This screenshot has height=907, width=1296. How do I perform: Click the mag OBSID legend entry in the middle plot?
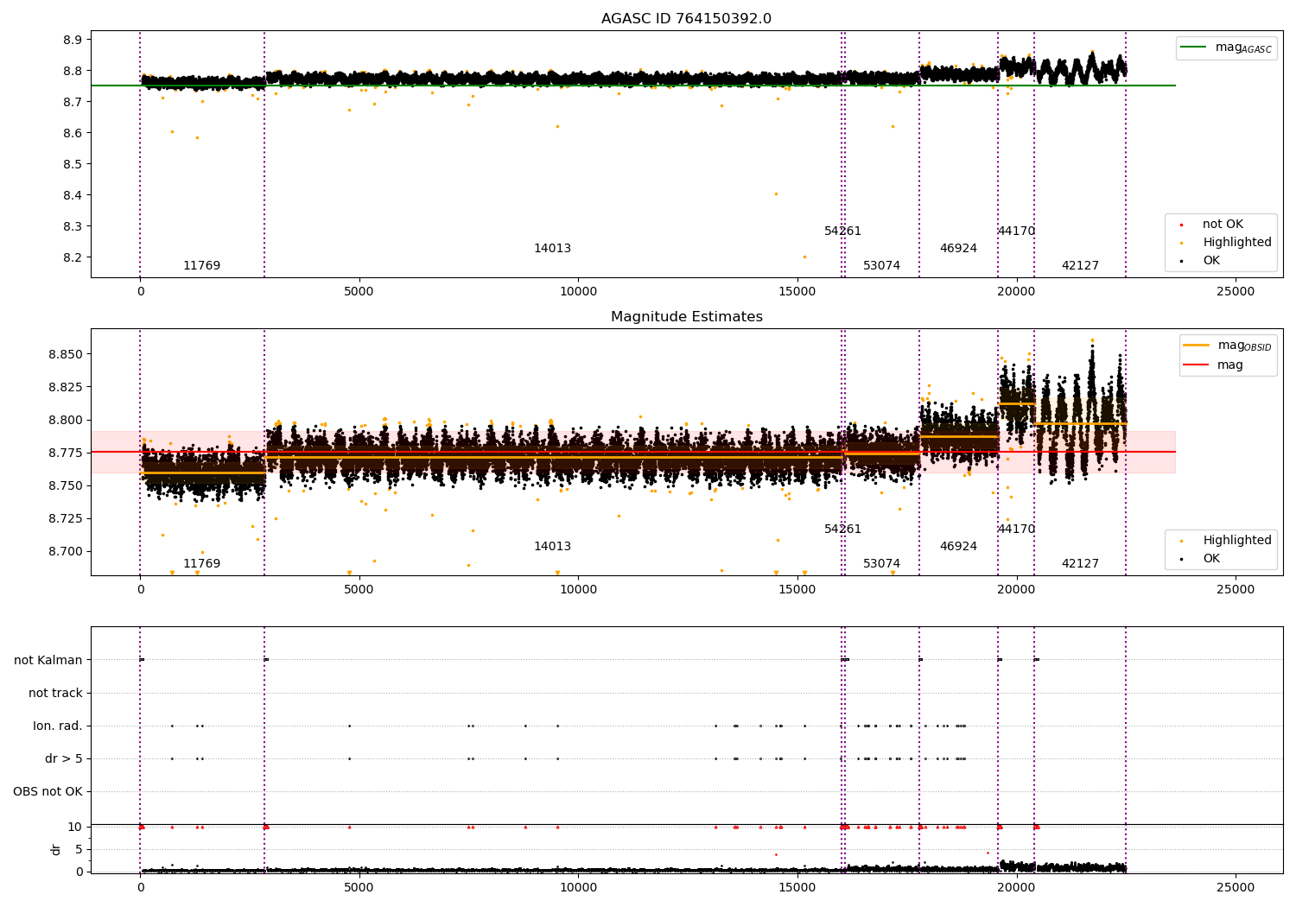(1228, 346)
